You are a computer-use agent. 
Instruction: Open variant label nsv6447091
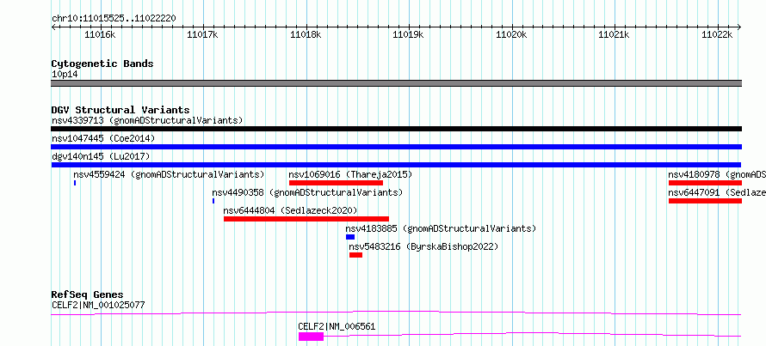(696, 192)
